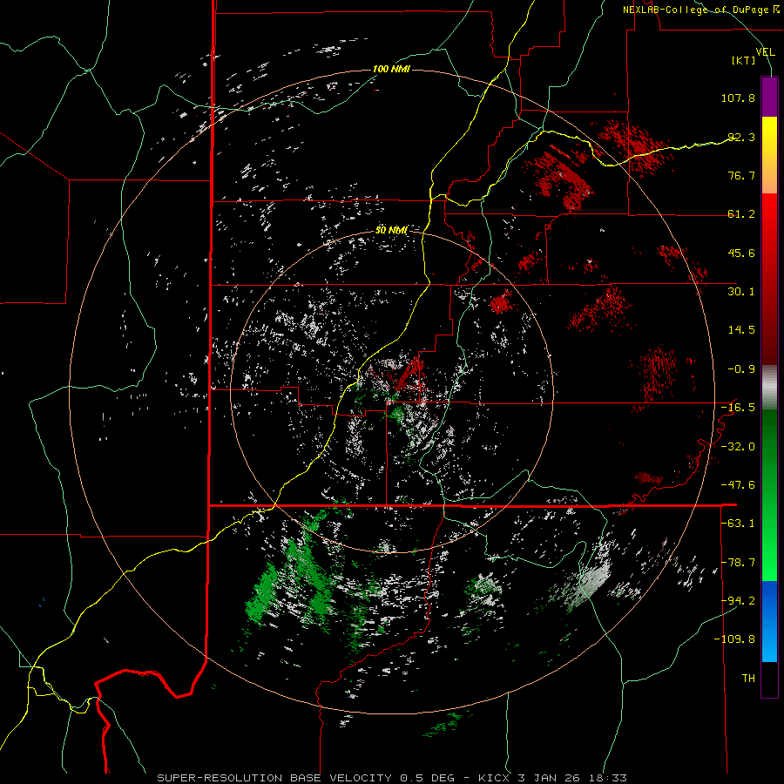
Task: Pick the blue segment of the velocity color bar
Action: (769, 621)
